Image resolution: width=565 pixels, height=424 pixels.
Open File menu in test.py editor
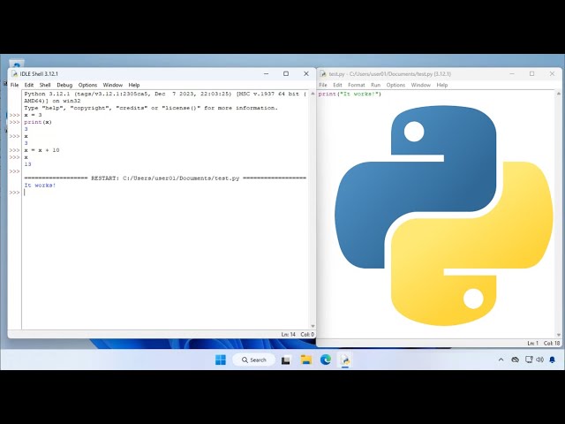(323, 85)
